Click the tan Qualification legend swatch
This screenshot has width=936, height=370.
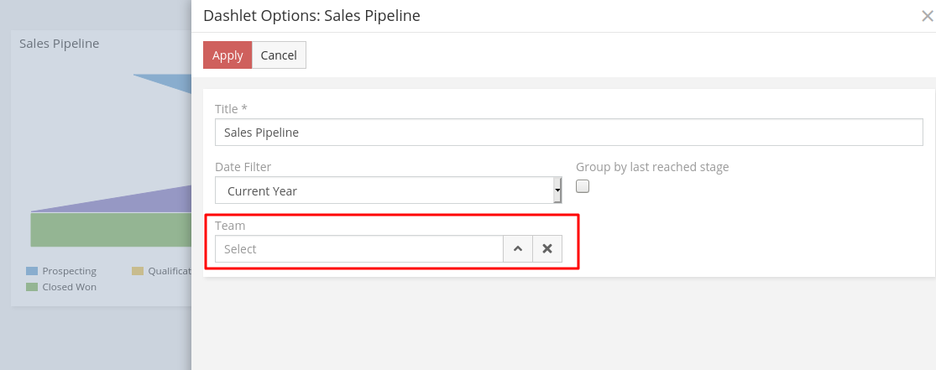pos(138,271)
